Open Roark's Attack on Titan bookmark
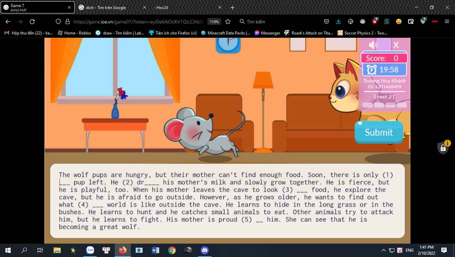455x257 pixels. [308, 33]
